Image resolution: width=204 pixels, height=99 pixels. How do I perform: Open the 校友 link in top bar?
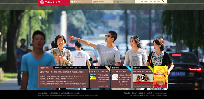[x=151, y=2]
